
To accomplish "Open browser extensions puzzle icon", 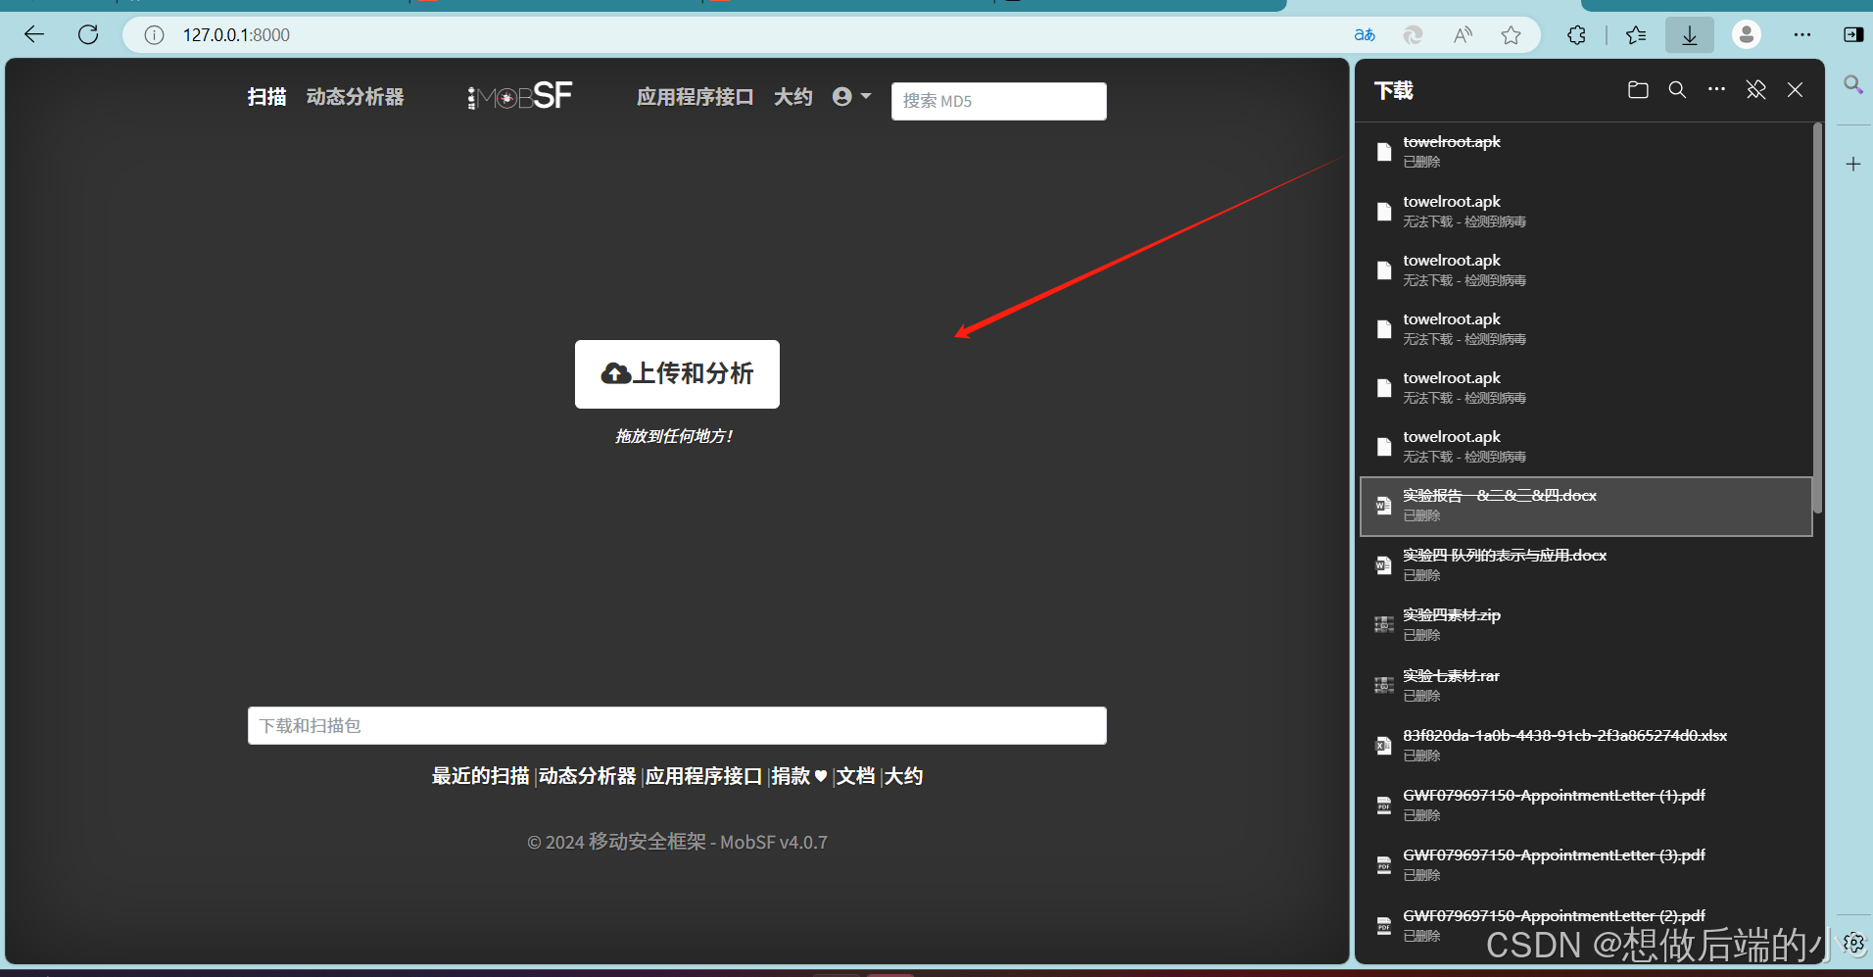I will 1576,35.
